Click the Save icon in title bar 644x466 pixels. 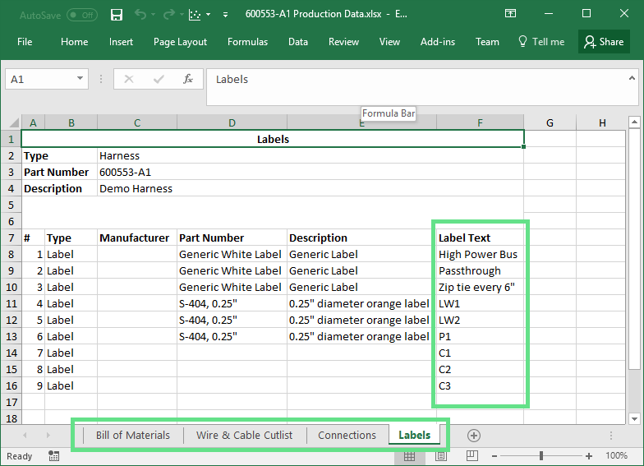click(x=117, y=15)
